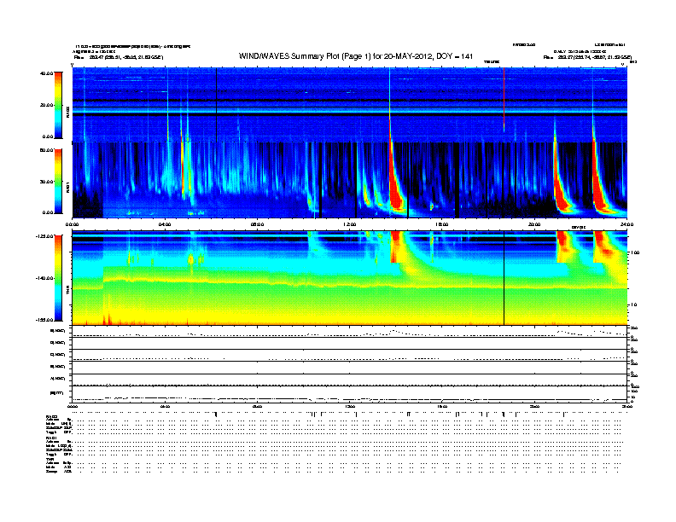Screen dimensions: 676x522
Task: Click the vertical RAD2 axis label
Action: [67, 113]
